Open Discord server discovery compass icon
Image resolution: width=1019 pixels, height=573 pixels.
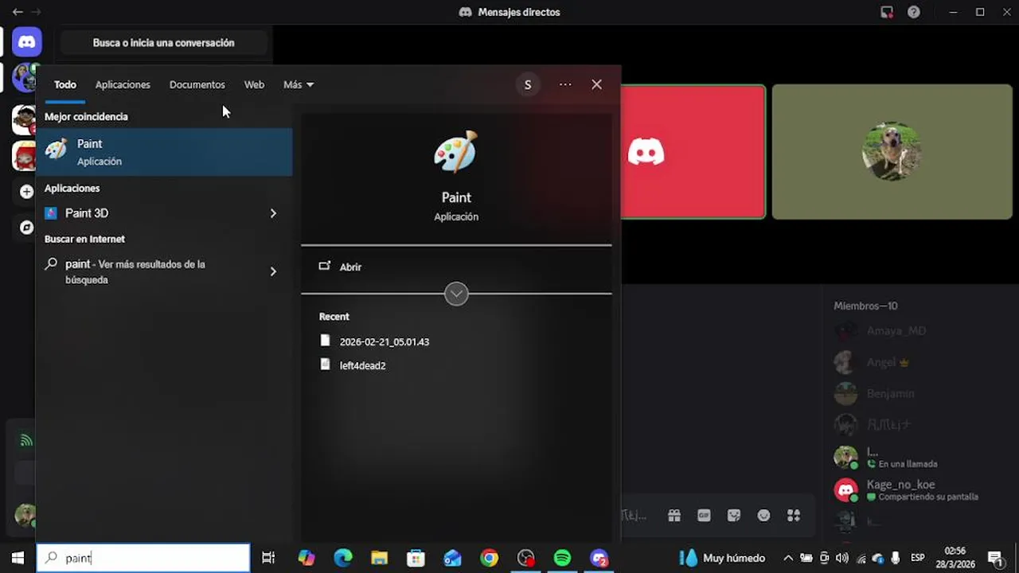pyautogui.click(x=26, y=228)
